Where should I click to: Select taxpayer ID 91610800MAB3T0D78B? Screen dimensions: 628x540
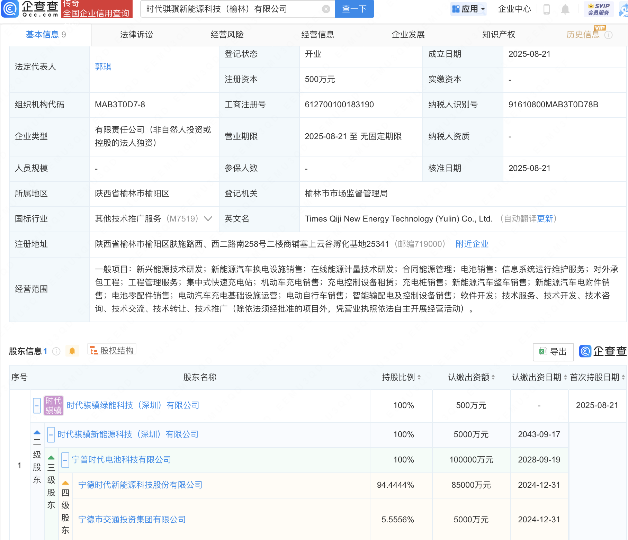point(553,105)
